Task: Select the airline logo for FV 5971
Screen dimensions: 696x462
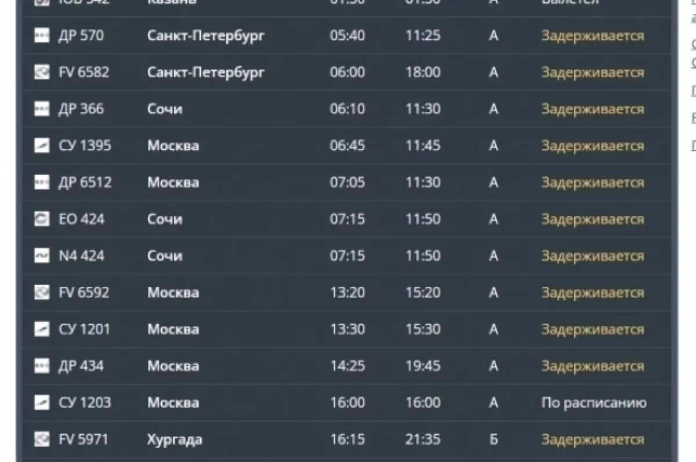Action: point(41,439)
